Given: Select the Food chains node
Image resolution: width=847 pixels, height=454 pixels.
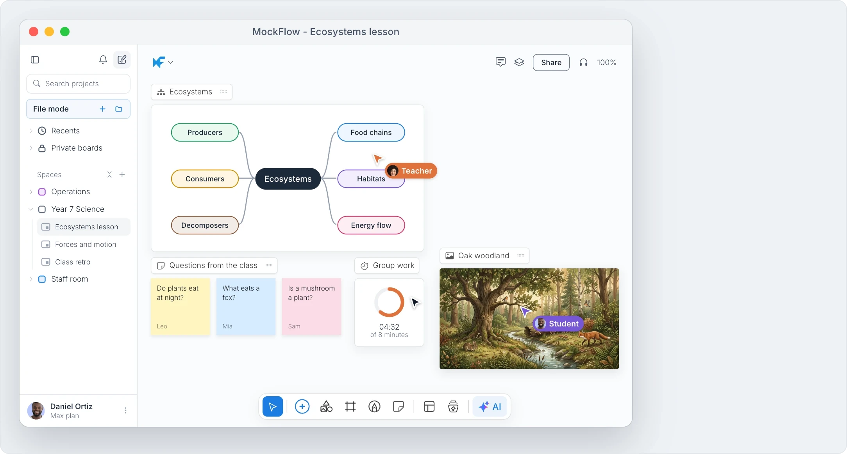Looking at the screenshot, I should 371,132.
